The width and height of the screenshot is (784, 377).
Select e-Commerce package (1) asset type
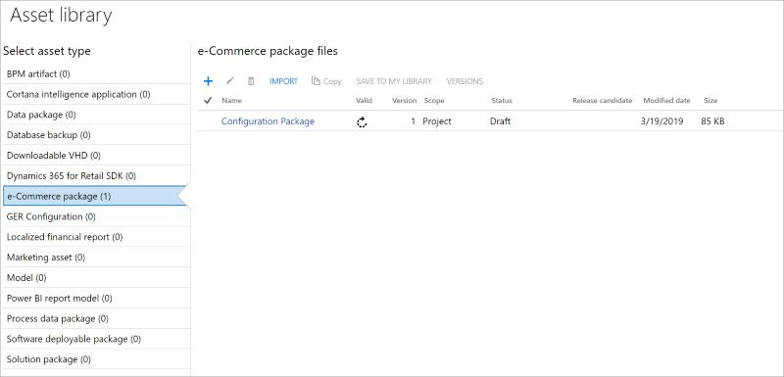tap(94, 196)
